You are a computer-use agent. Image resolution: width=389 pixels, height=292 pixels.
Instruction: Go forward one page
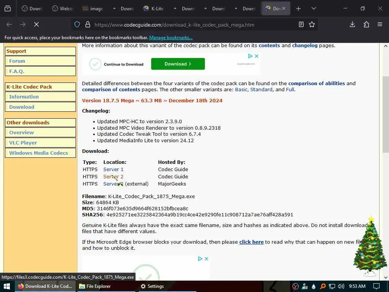coord(23,24)
